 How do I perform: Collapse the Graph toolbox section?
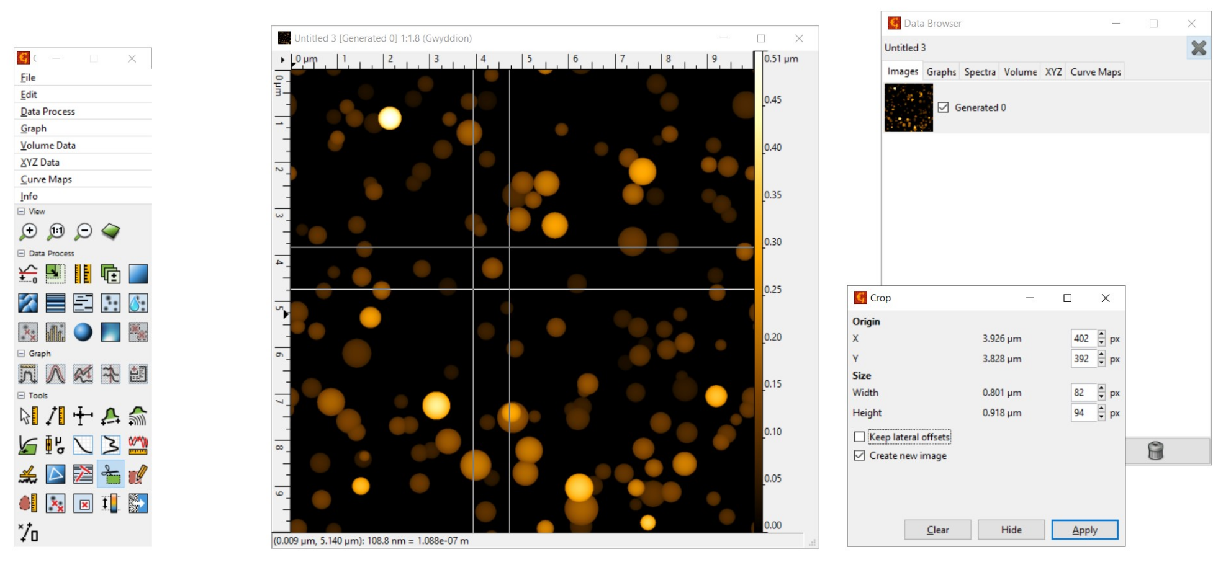click(22, 354)
